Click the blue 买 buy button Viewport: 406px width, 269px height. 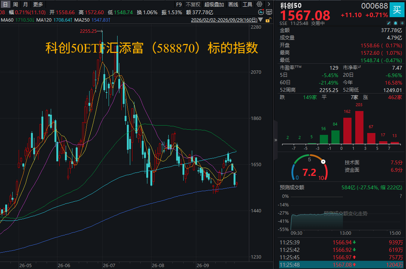[x=397, y=10]
